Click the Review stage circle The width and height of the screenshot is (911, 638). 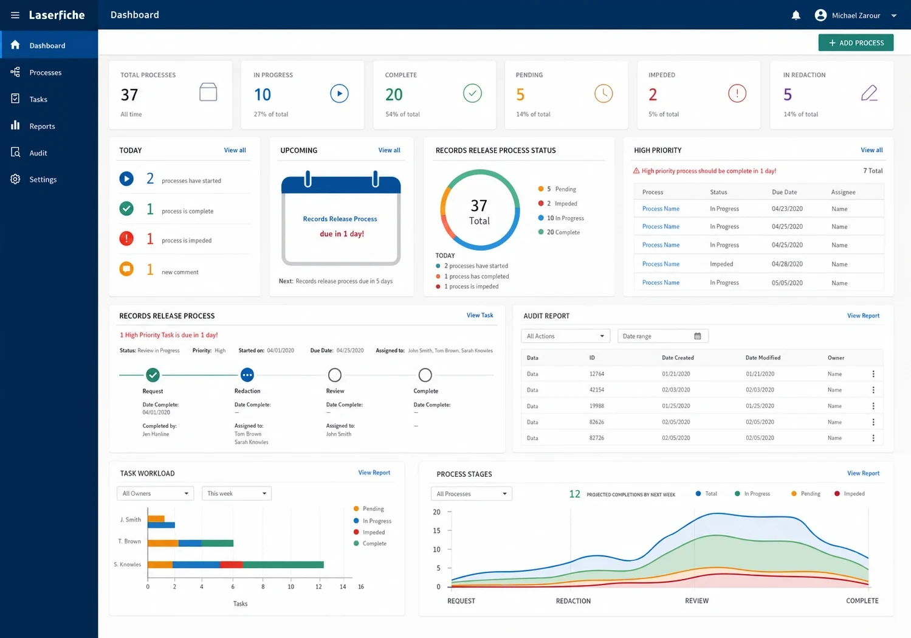[334, 375]
